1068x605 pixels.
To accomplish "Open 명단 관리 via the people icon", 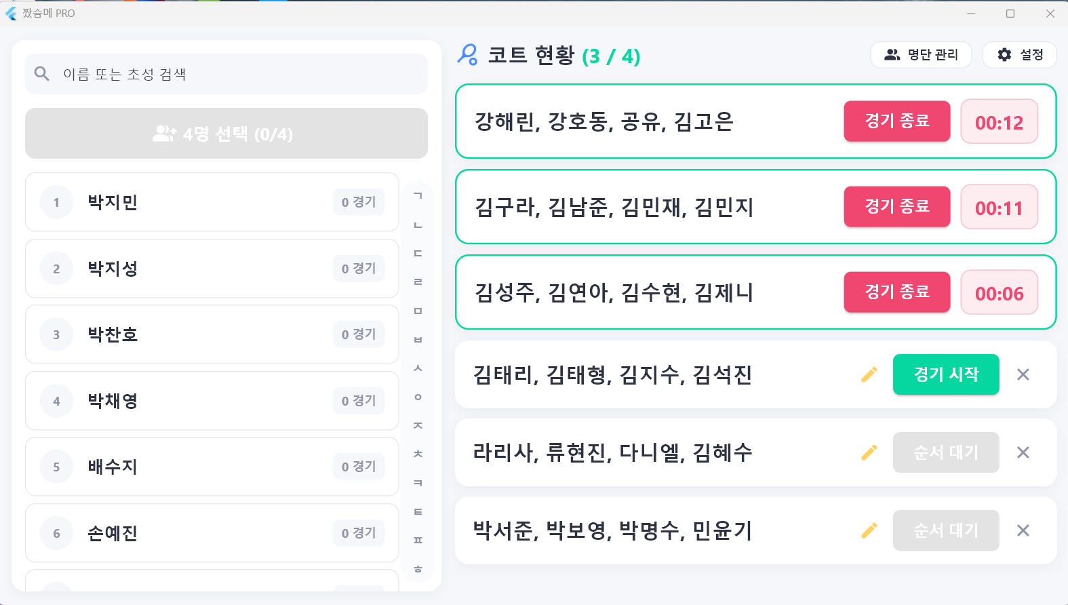I will click(x=892, y=55).
